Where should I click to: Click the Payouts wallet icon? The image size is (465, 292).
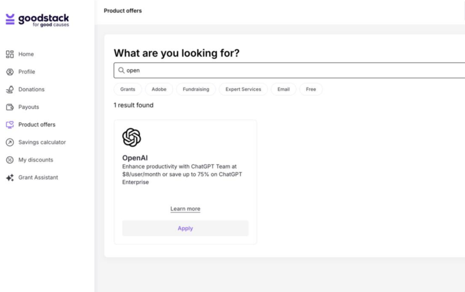(10, 107)
